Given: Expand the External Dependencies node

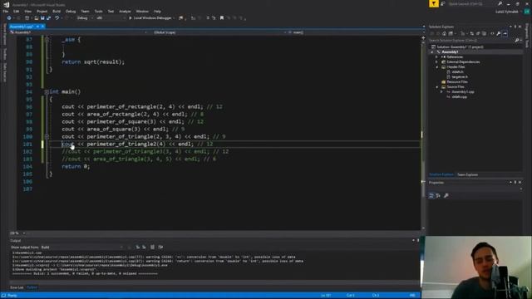Looking at the screenshot, I should click(x=436, y=62).
